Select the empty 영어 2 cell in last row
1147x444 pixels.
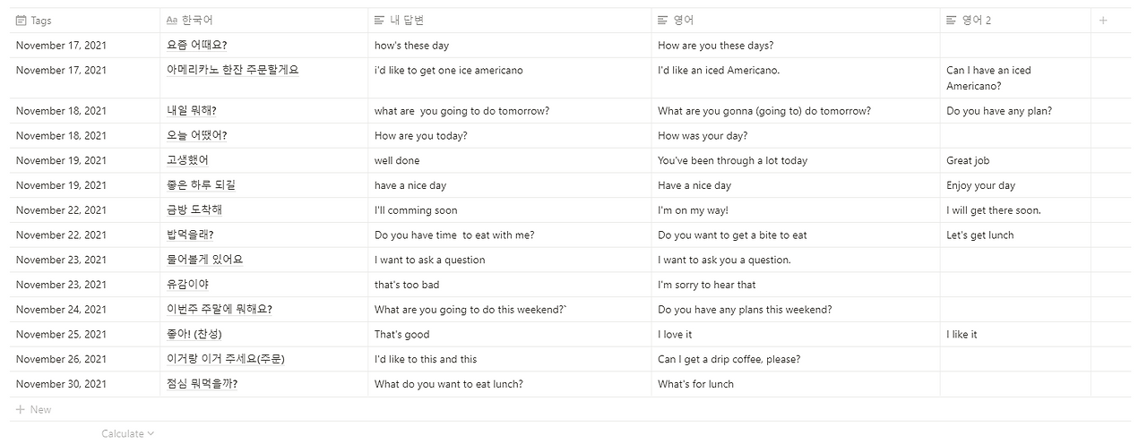1015,385
